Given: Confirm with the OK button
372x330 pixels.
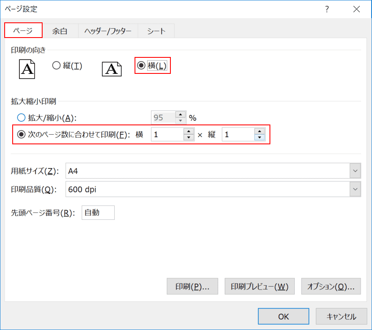Looking at the screenshot, I should coord(283,316).
